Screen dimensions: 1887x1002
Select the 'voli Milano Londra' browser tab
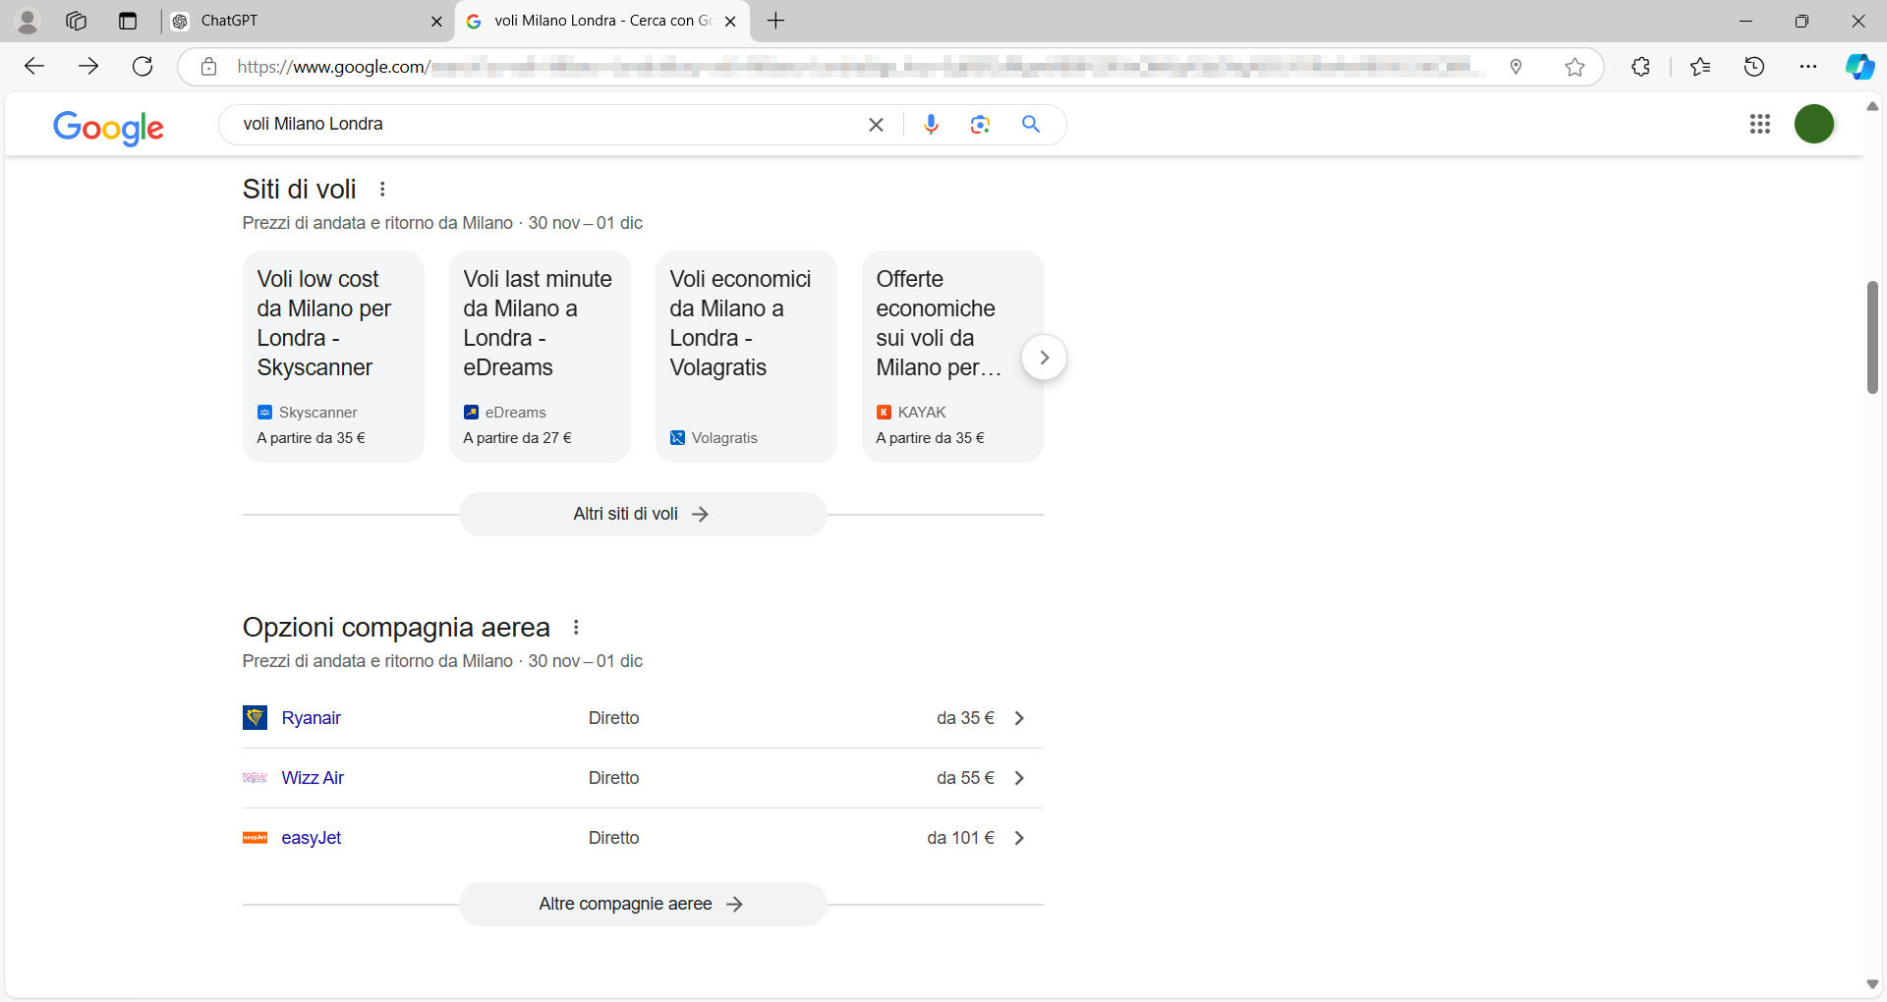(x=601, y=21)
